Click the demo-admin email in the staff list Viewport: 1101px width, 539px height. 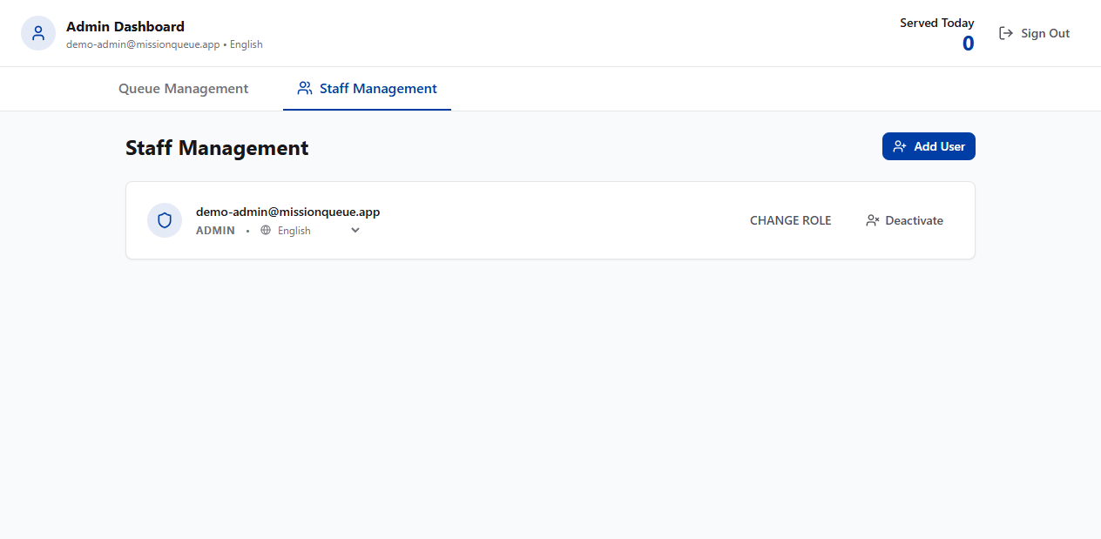[287, 212]
